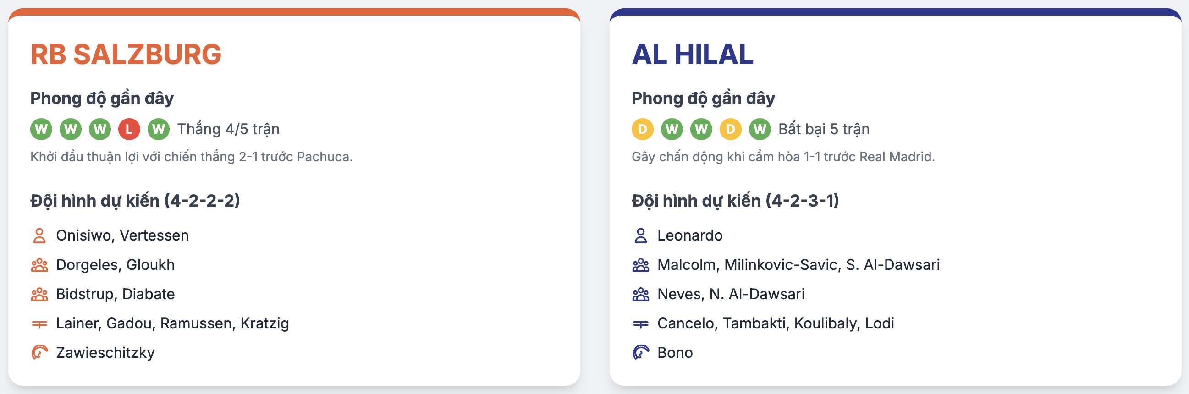Click the AL HILAL team heading
Image resolution: width=1189 pixels, height=394 pixels.
pos(692,55)
